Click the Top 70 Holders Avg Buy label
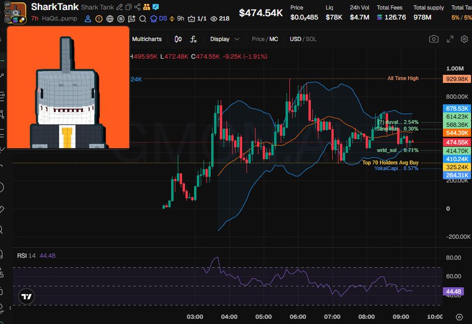The height and width of the screenshot is (324, 472). pyautogui.click(x=390, y=163)
